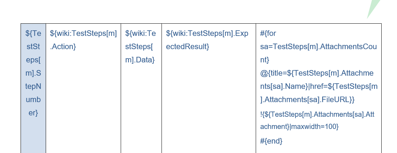Click the "m].Data}" text line

pyautogui.click(x=140, y=60)
